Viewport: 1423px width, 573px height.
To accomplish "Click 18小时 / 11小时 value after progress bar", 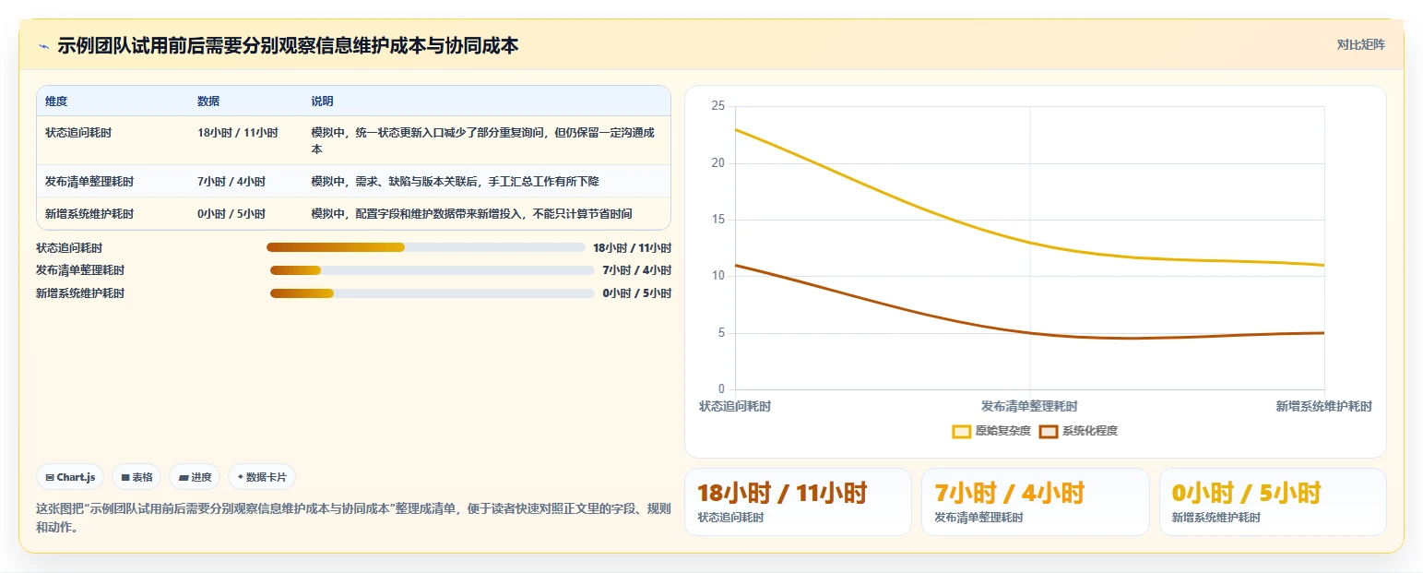I will tap(632, 248).
